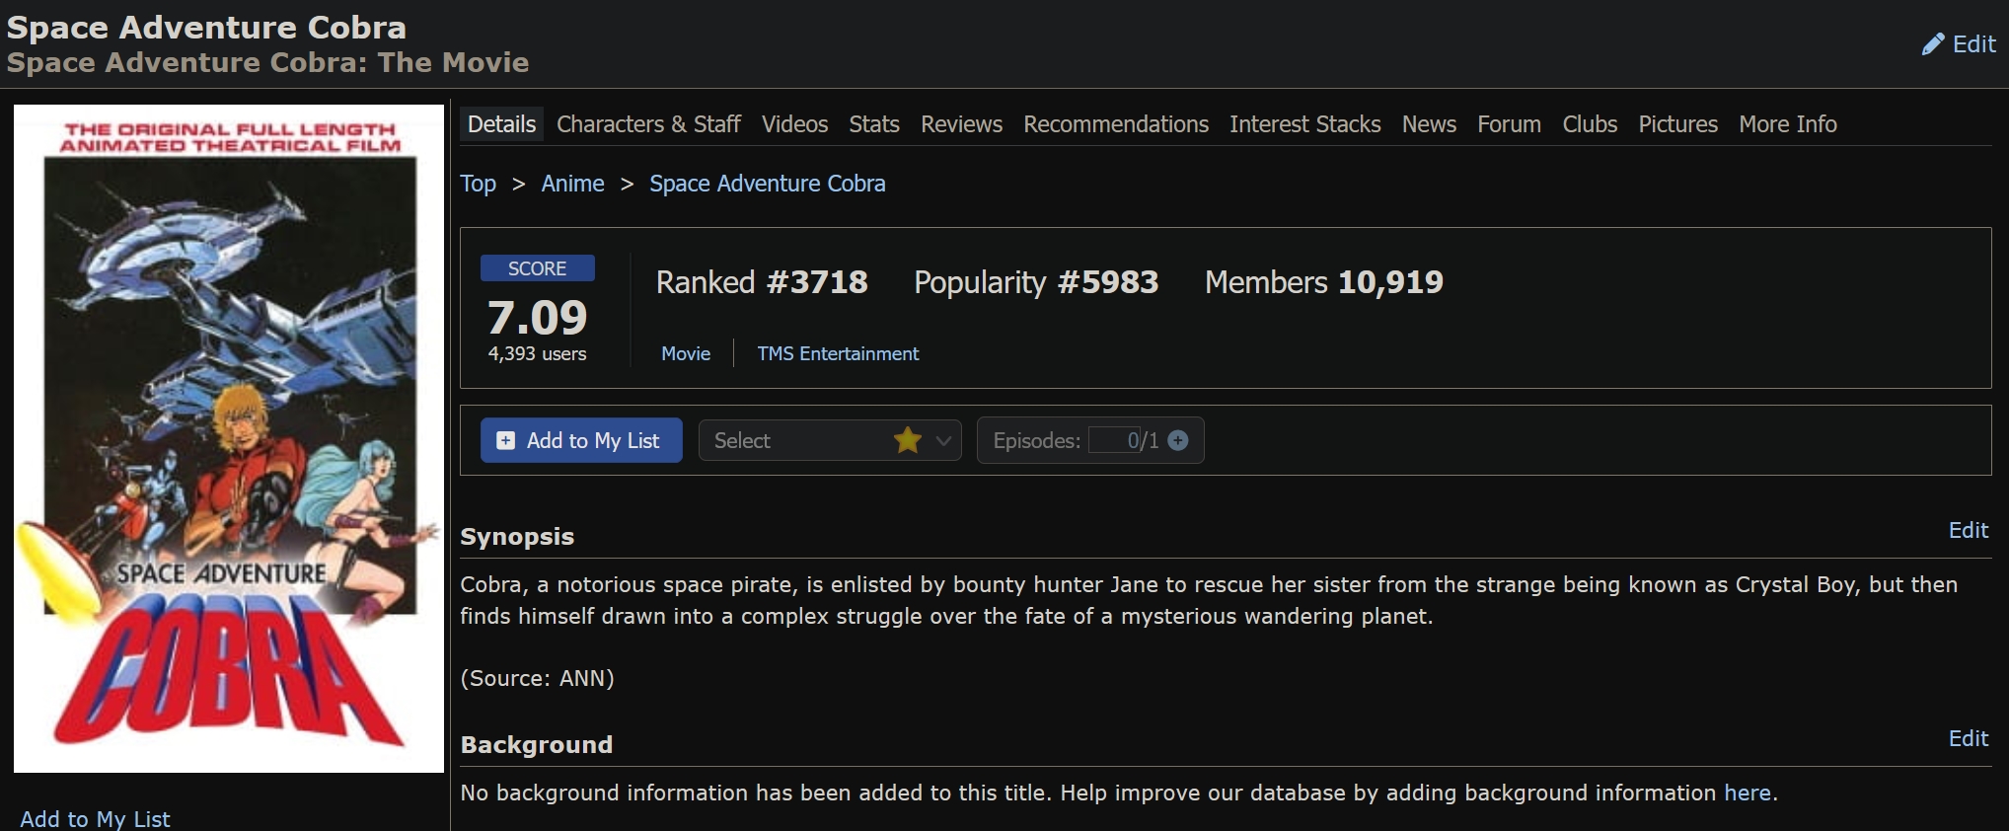Open the Interest Stacks tab
Screen dimensions: 2009x831
pyautogui.click(x=1304, y=124)
